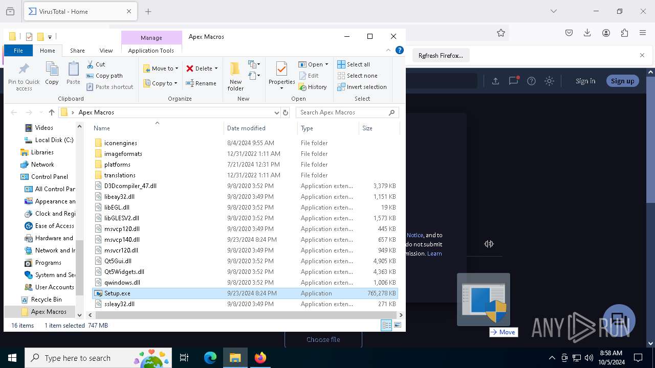Click Cut in Clipboard group
655x368 pixels.
96,64
